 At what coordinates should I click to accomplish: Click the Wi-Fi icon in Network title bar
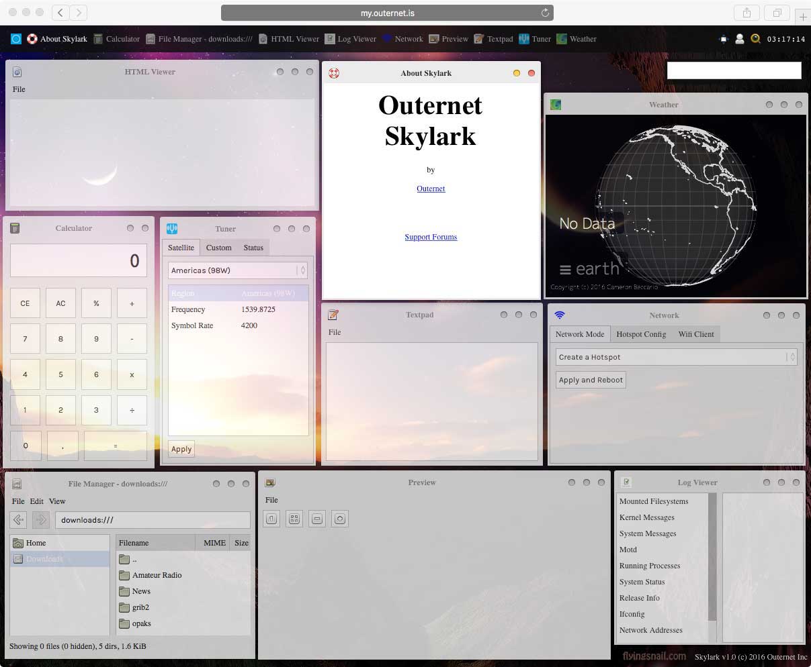[559, 315]
